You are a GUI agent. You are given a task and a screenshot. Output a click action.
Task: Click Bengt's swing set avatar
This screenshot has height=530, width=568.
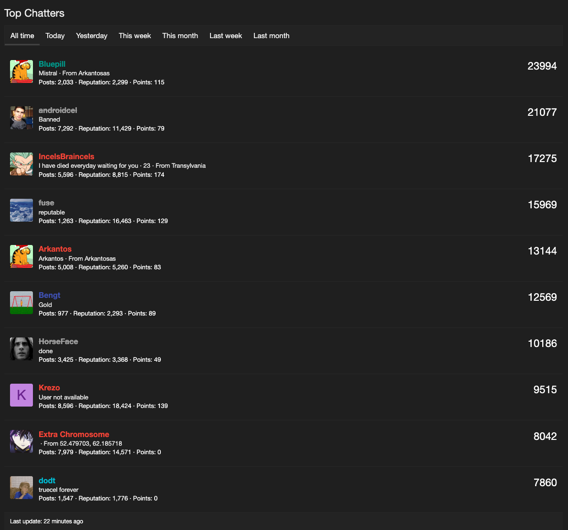coord(21,303)
